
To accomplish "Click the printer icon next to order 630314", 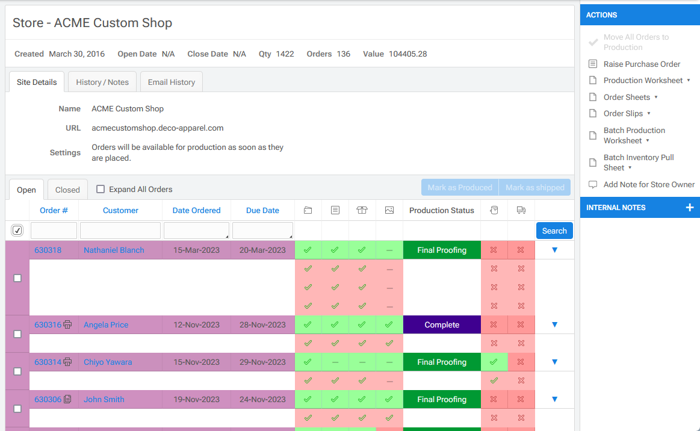I will coord(67,362).
